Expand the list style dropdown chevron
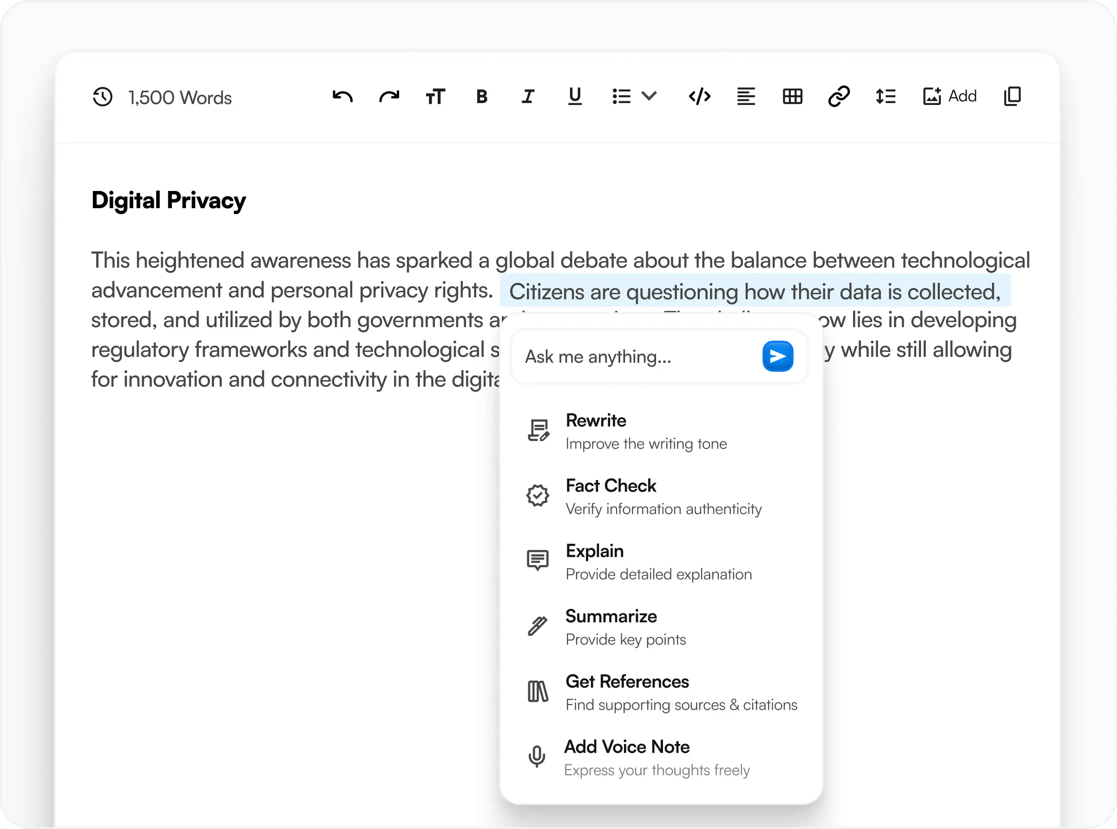This screenshot has height=829, width=1117. [x=649, y=96]
